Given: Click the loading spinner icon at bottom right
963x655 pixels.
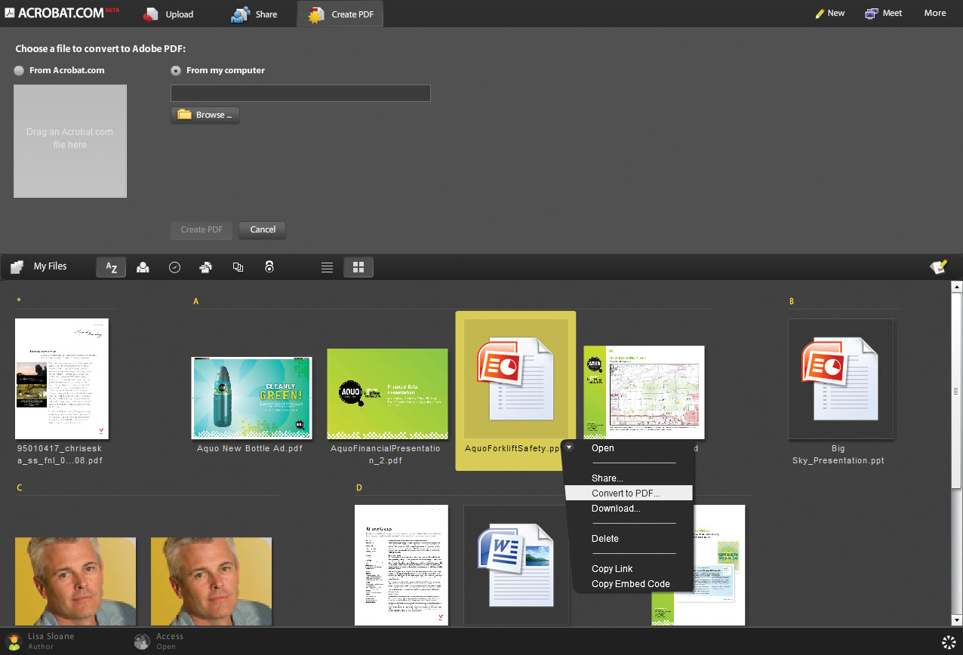Looking at the screenshot, I should [x=949, y=642].
